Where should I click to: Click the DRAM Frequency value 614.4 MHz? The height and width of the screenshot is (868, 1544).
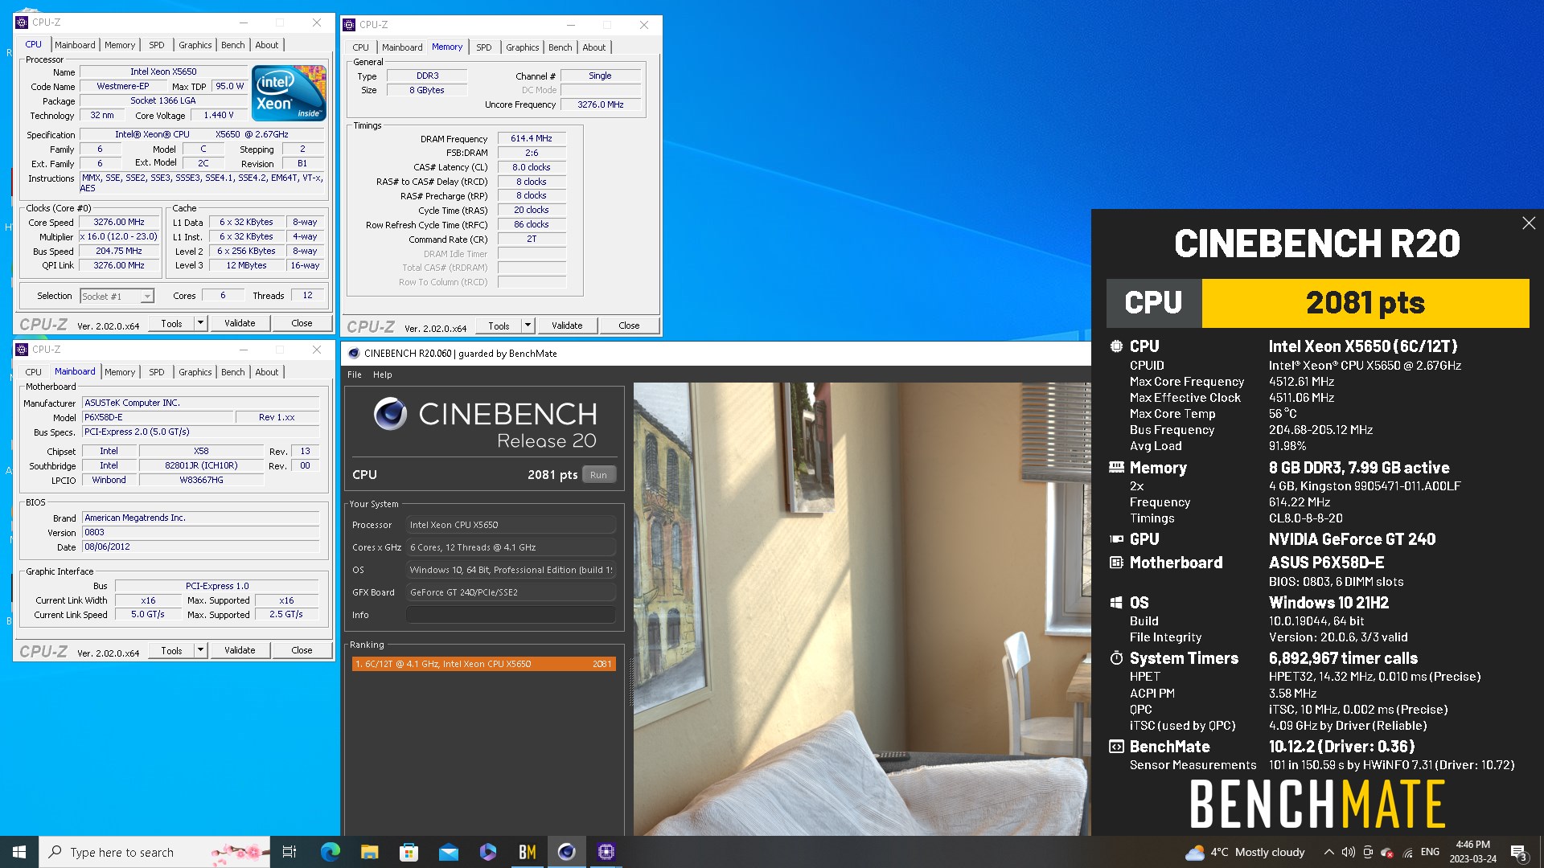pyautogui.click(x=531, y=138)
